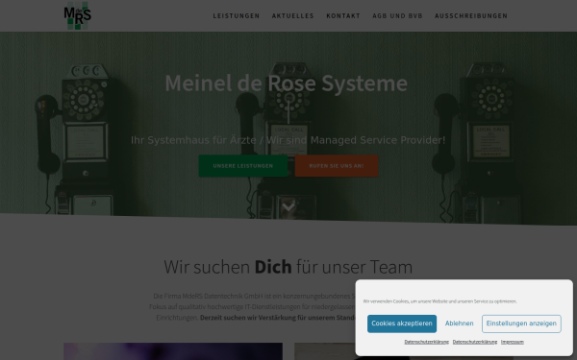Click the orange Rufen Sie uns an button
The height and width of the screenshot is (360, 577).
337,166
